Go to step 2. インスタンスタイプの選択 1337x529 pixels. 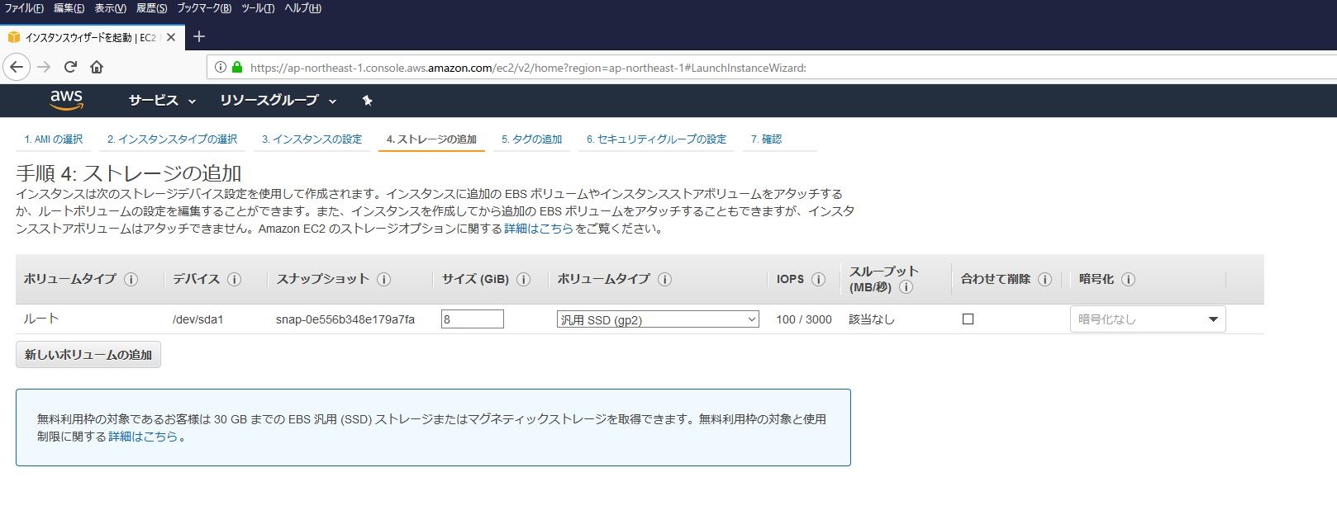172,139
